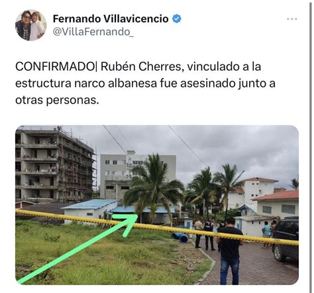Click the blue verified badge
This screenshot has height=293, width=314.
pos(177,19)
